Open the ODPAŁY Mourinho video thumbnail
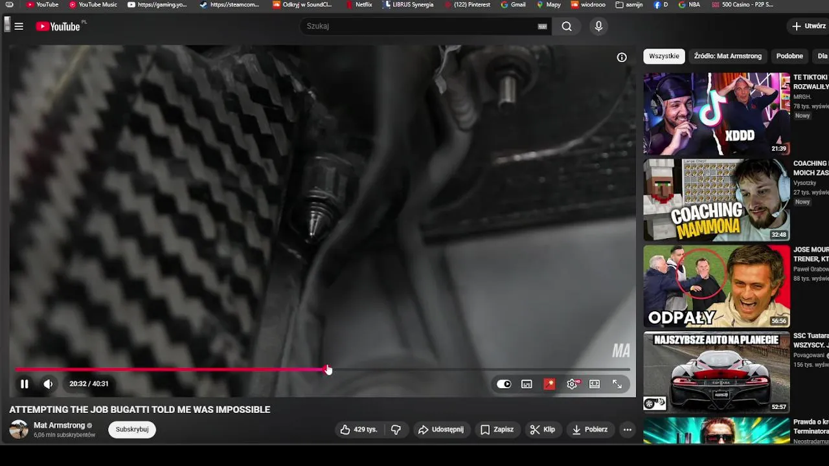This screenshot has height=466, width=829. pos(716,286)
